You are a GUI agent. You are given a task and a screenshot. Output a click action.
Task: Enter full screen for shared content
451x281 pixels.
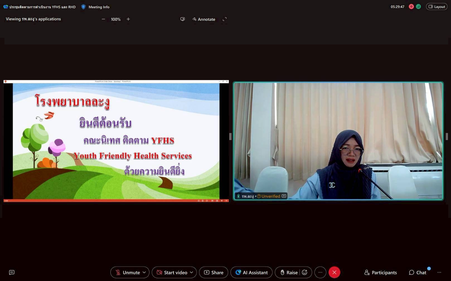click(x=225, y=19)
